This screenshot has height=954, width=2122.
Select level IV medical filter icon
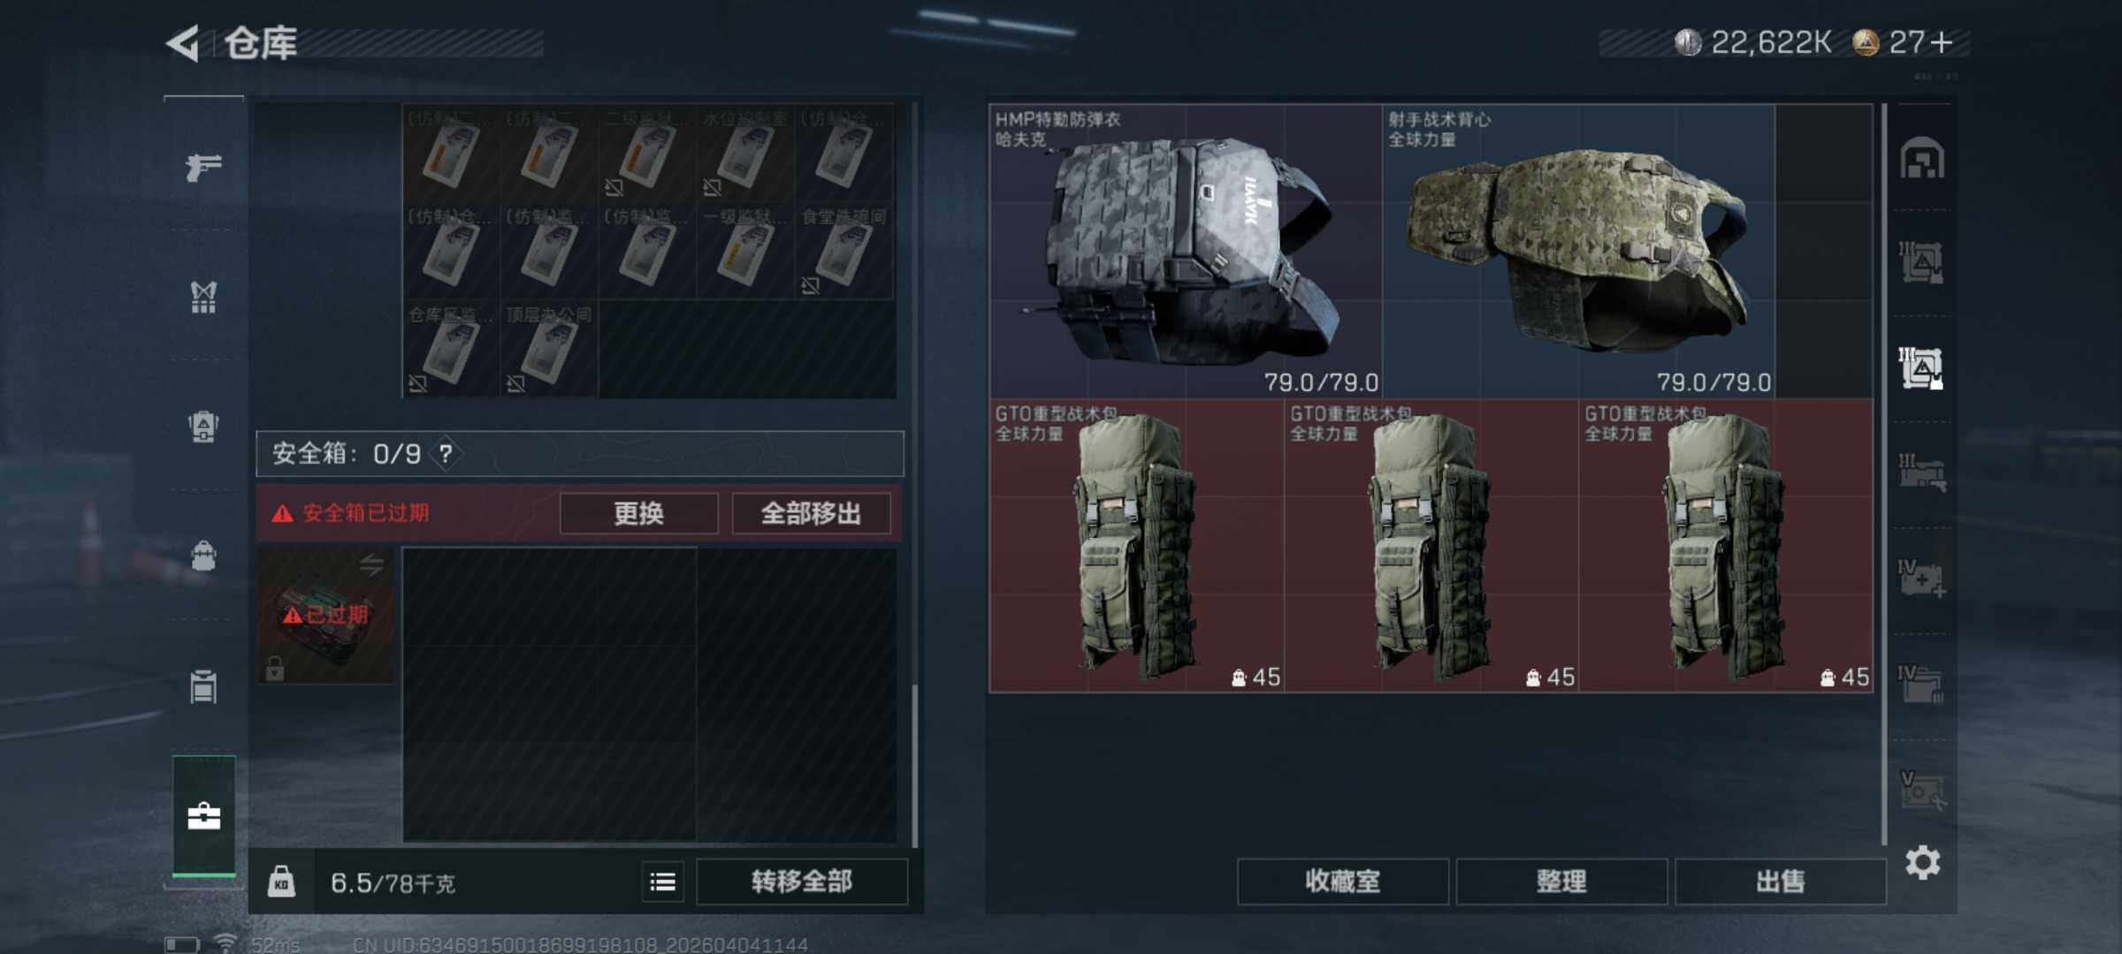(x=1921, y=579)
